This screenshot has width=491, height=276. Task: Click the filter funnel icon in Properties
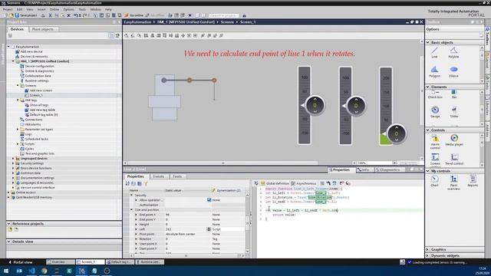pos(146,184)
